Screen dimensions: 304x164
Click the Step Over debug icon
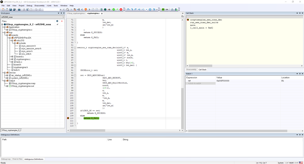(128, 9)
